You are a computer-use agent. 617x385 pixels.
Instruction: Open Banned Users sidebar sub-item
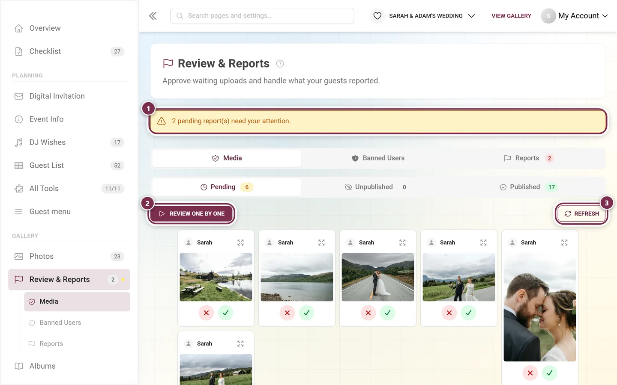77,323
